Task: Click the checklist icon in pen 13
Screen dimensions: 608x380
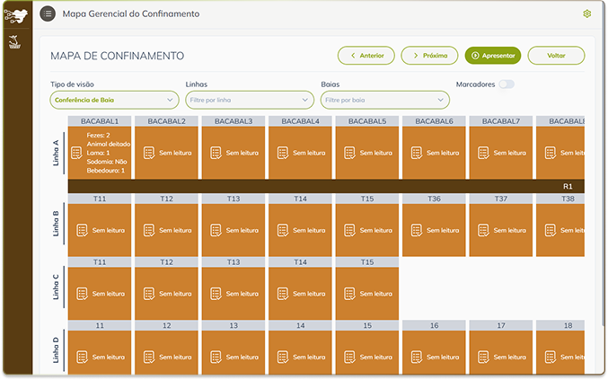Action: [216, 358]
